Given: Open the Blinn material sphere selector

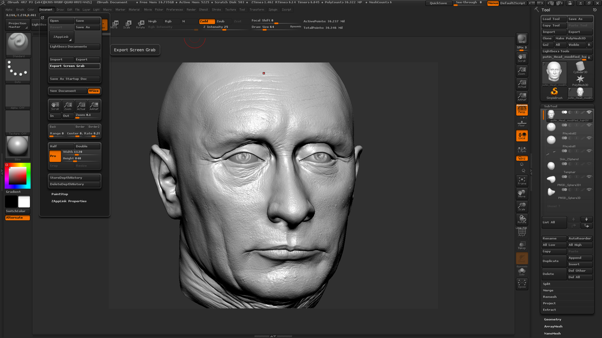Looking at the screenshot, I should point(18,148).
